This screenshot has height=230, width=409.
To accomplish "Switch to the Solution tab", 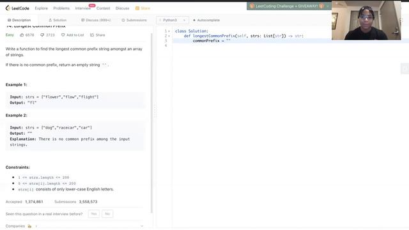I will [x=58, y=20].
